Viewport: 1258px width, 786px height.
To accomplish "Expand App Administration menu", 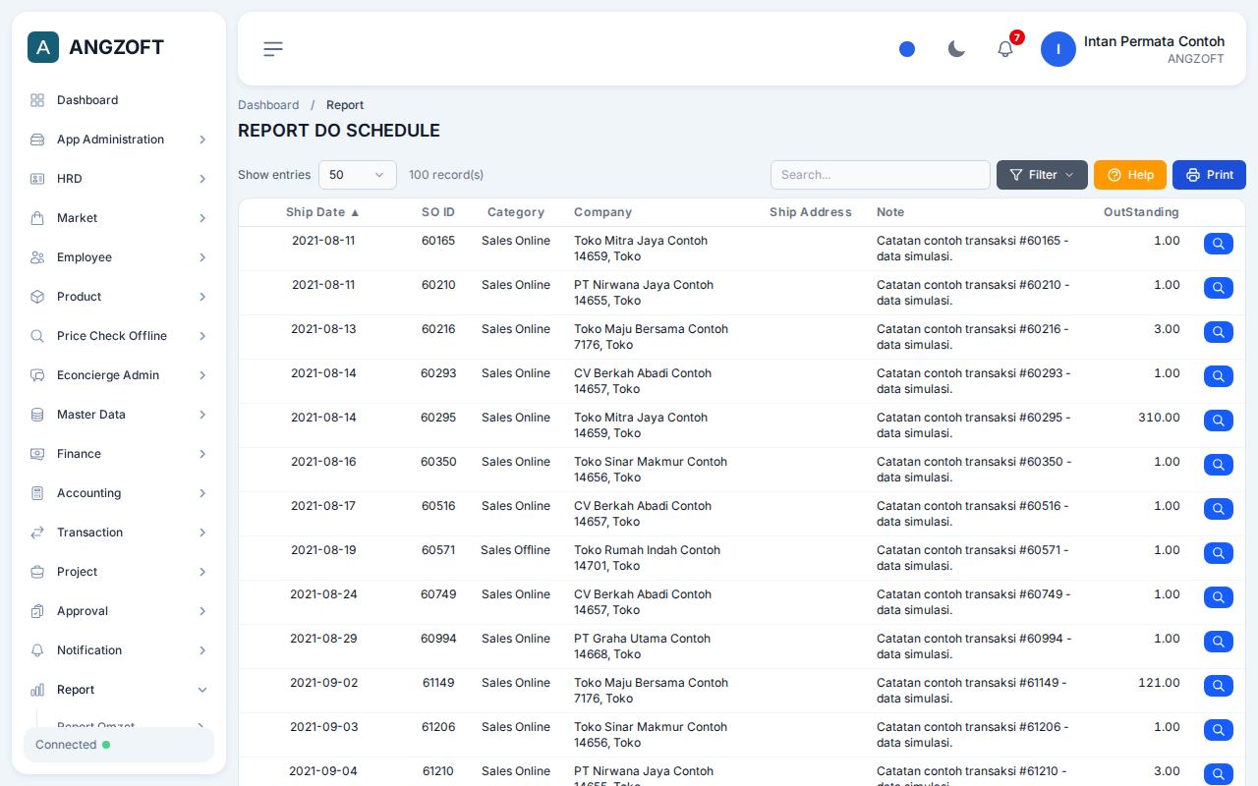I will pos(119,140).
